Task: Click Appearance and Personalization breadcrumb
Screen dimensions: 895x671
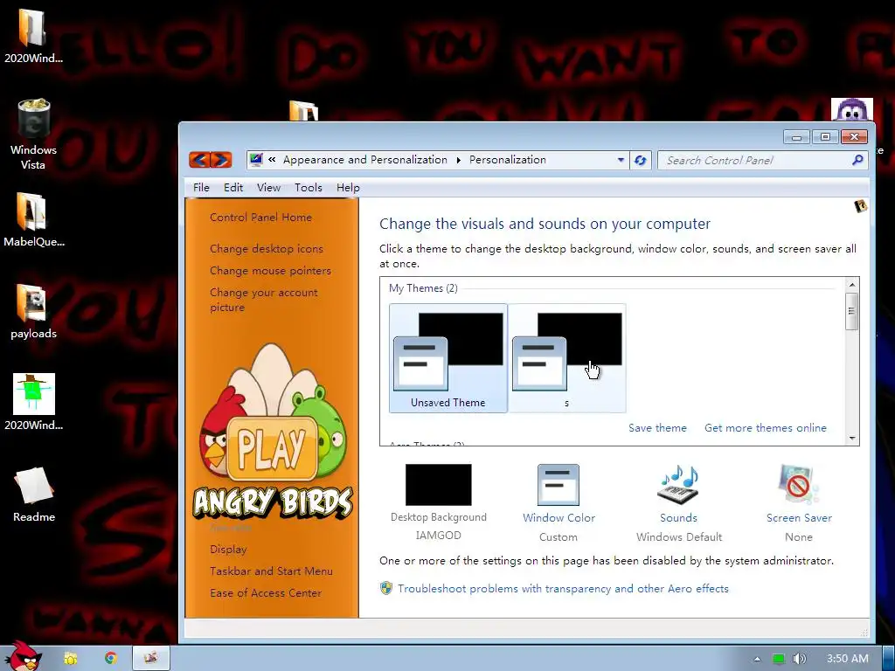Action: tap(365, 160)
